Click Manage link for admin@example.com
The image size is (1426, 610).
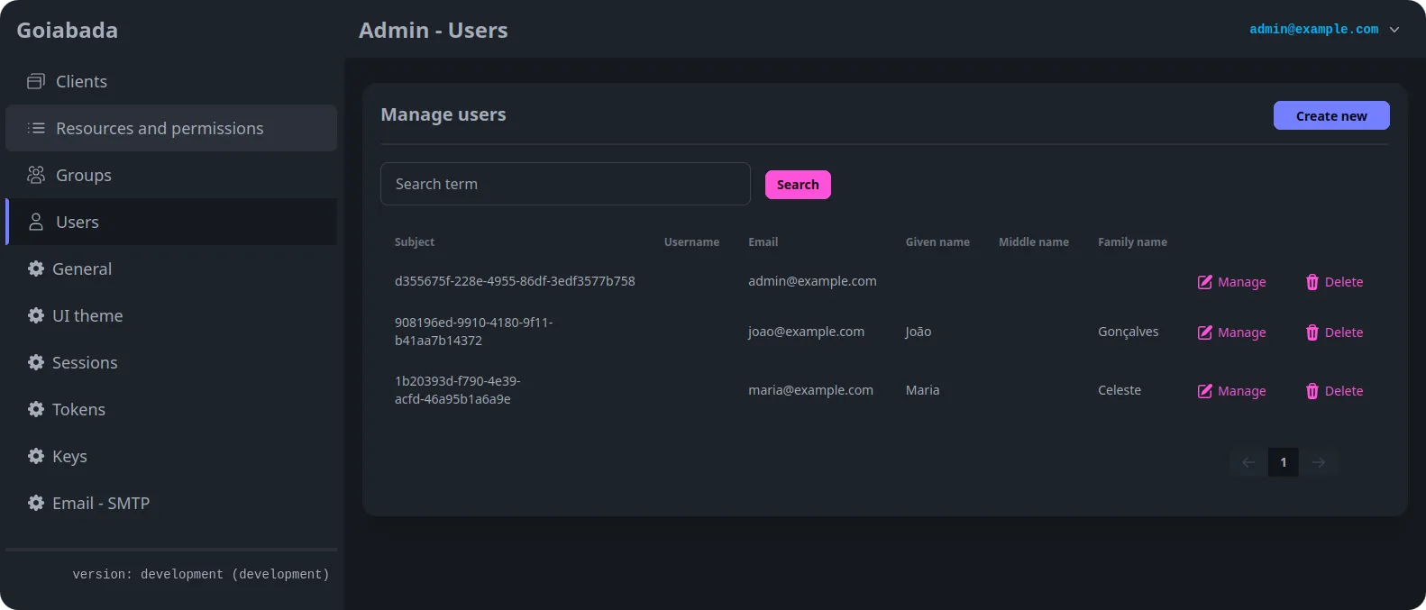(x=1231, y=282)
